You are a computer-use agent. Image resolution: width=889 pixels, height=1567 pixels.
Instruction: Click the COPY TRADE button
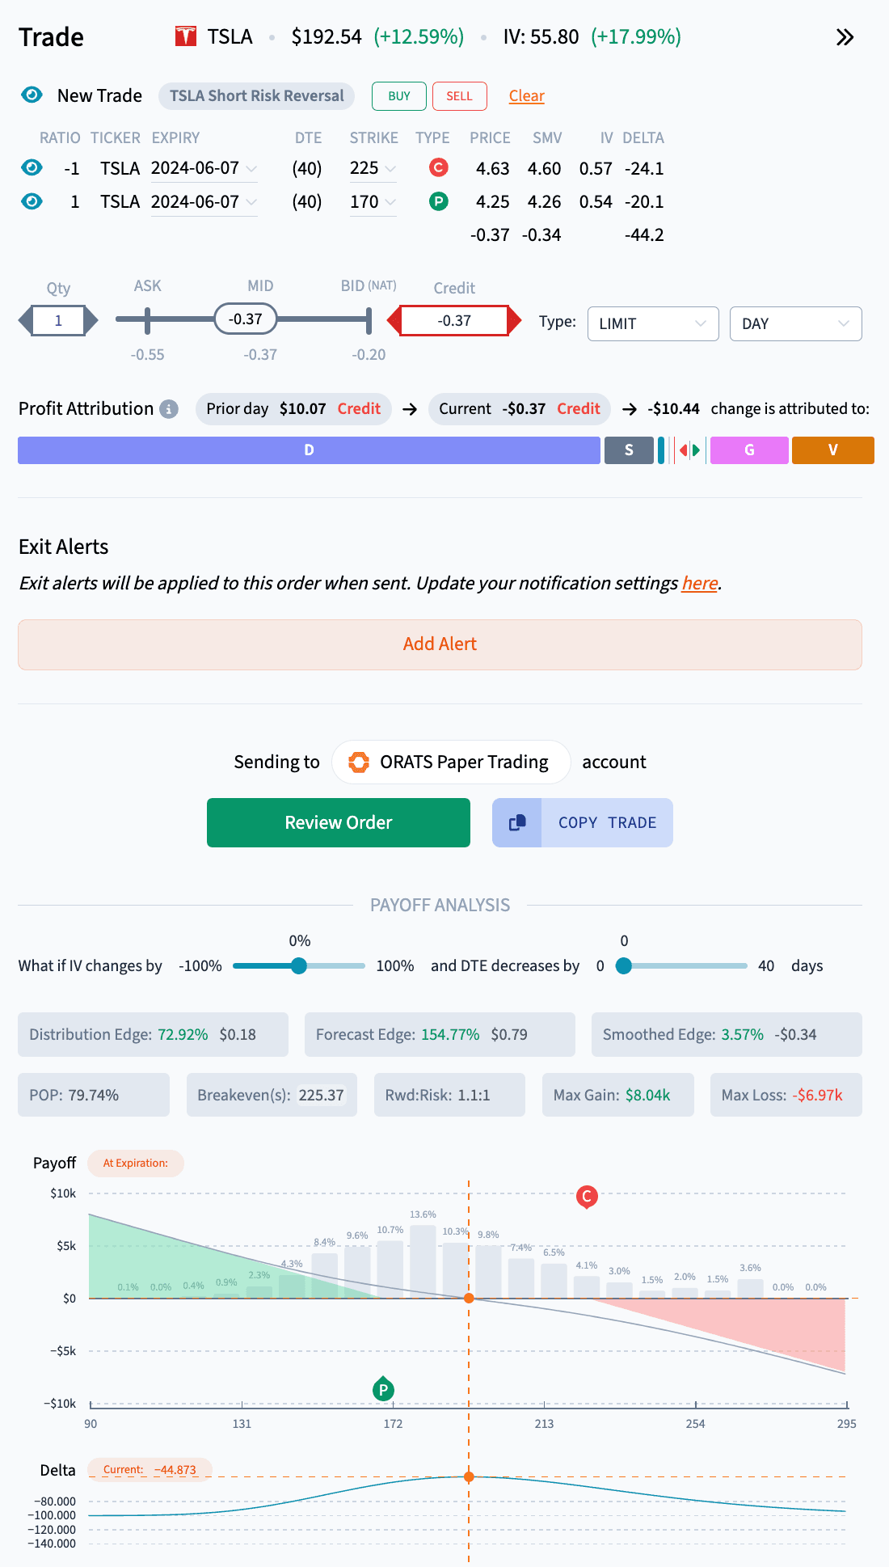tap(583, 823)
